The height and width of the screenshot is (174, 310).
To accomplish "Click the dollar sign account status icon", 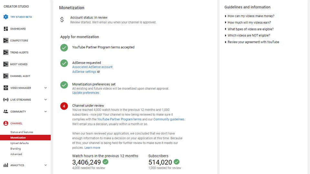I will click(62, 20).
